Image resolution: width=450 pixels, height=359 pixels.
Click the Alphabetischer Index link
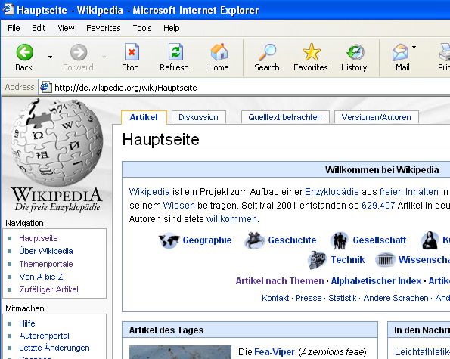tap(376, 281)
